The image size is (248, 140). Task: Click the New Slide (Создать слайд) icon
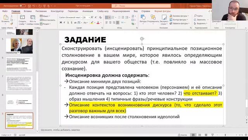(x=22, y=17)
